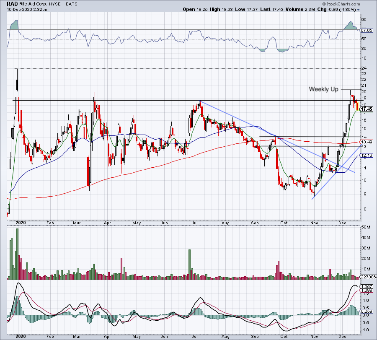This screenshot has width=377, height=340.
Task: Click the Volume 2.3M value
Action: 300,9
